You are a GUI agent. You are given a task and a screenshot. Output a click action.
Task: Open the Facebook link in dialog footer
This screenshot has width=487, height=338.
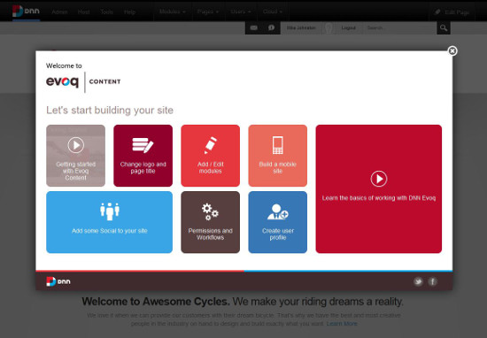click(x=433, y=281)
